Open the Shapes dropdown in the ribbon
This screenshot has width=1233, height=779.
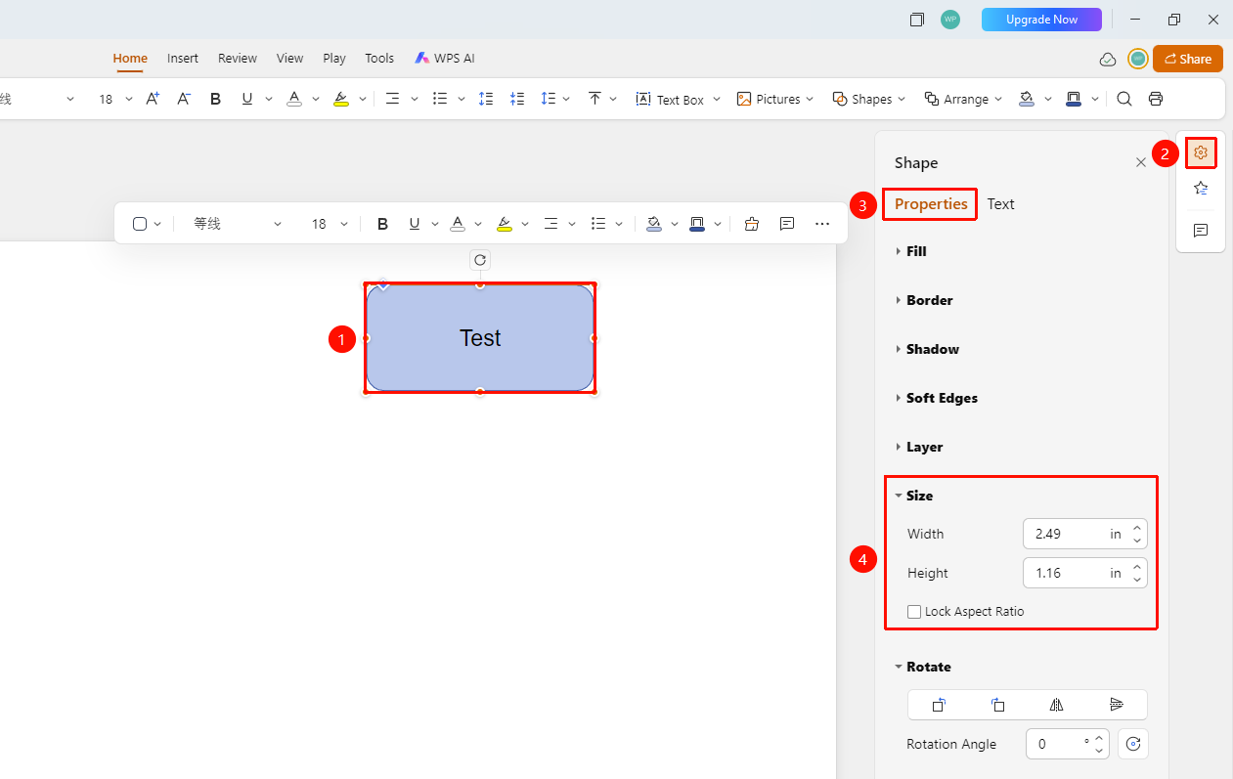869,99
